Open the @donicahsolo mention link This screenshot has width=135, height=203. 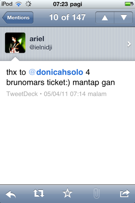[56, 72]
